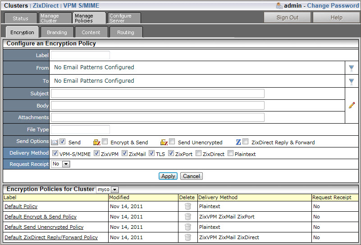The width and height of the screenshot is (361, 245).
Task: Open Default ZixDirect Reply/Forward Policy link
Action: coord(51,237)
